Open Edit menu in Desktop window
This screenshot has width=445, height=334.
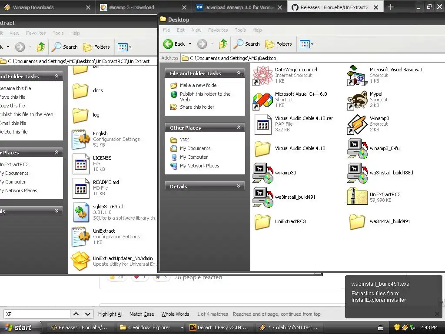coord(181,30)
